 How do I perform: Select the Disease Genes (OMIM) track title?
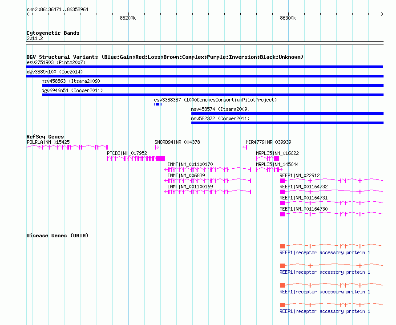pos(57,236)
